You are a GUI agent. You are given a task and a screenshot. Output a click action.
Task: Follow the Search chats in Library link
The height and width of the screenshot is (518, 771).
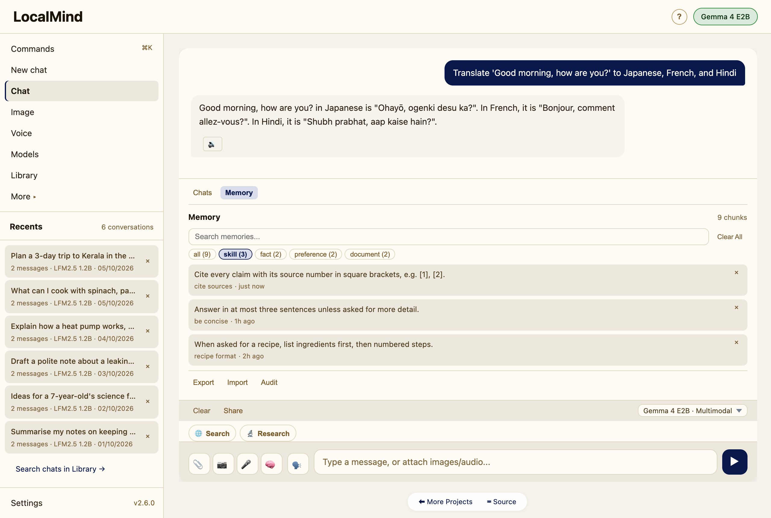tap(60, 469)
